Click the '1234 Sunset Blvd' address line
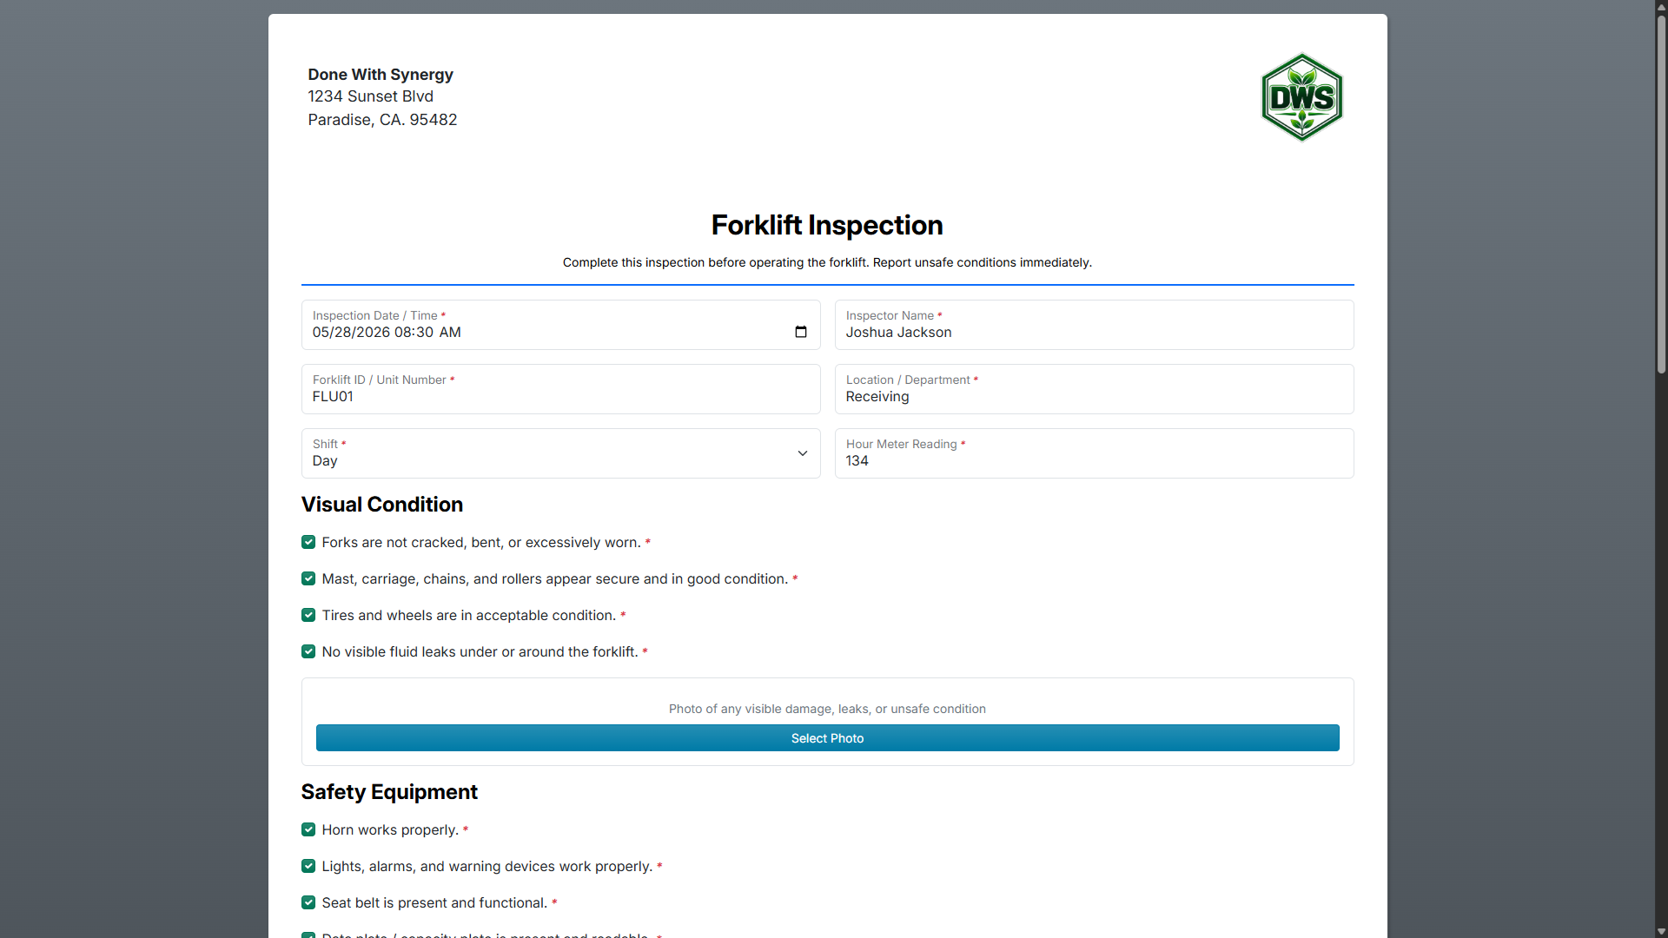 tap(371, 96)
